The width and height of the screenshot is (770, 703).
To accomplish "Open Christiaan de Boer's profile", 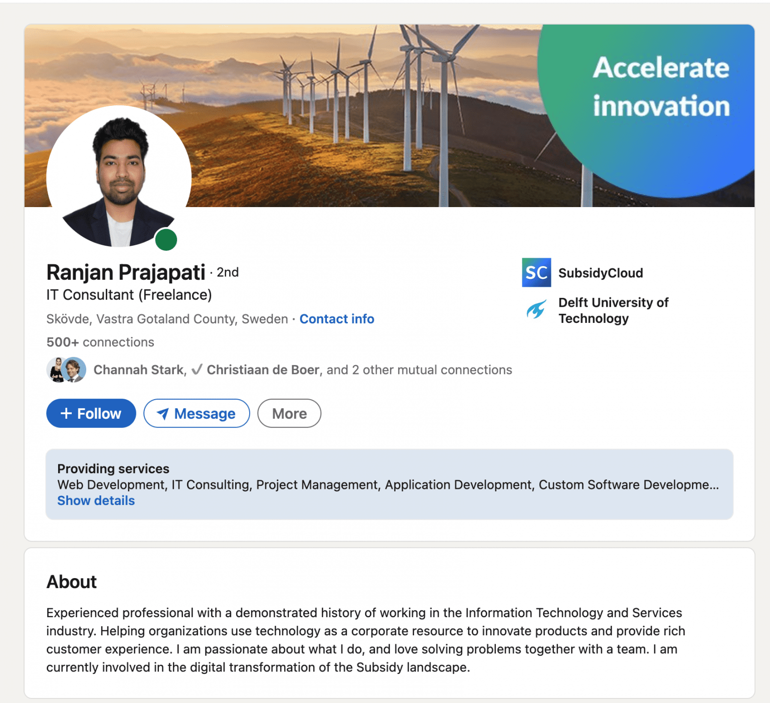I will coord(263,370).
